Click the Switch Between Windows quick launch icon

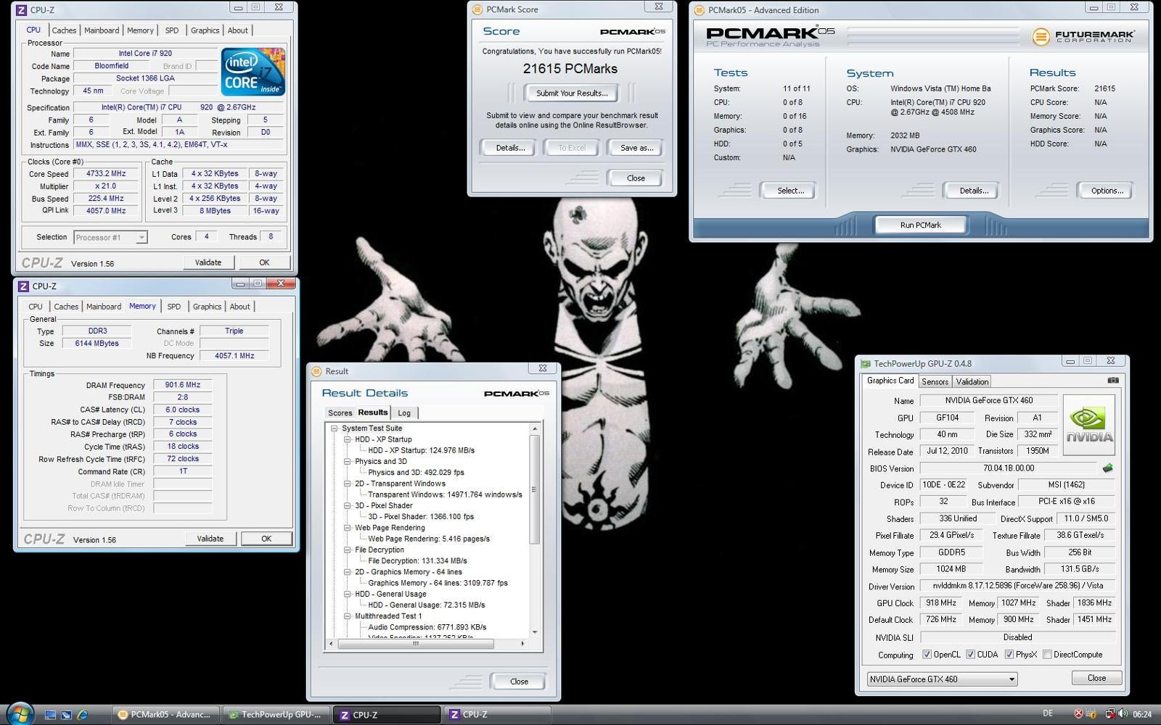coord(66,715)
